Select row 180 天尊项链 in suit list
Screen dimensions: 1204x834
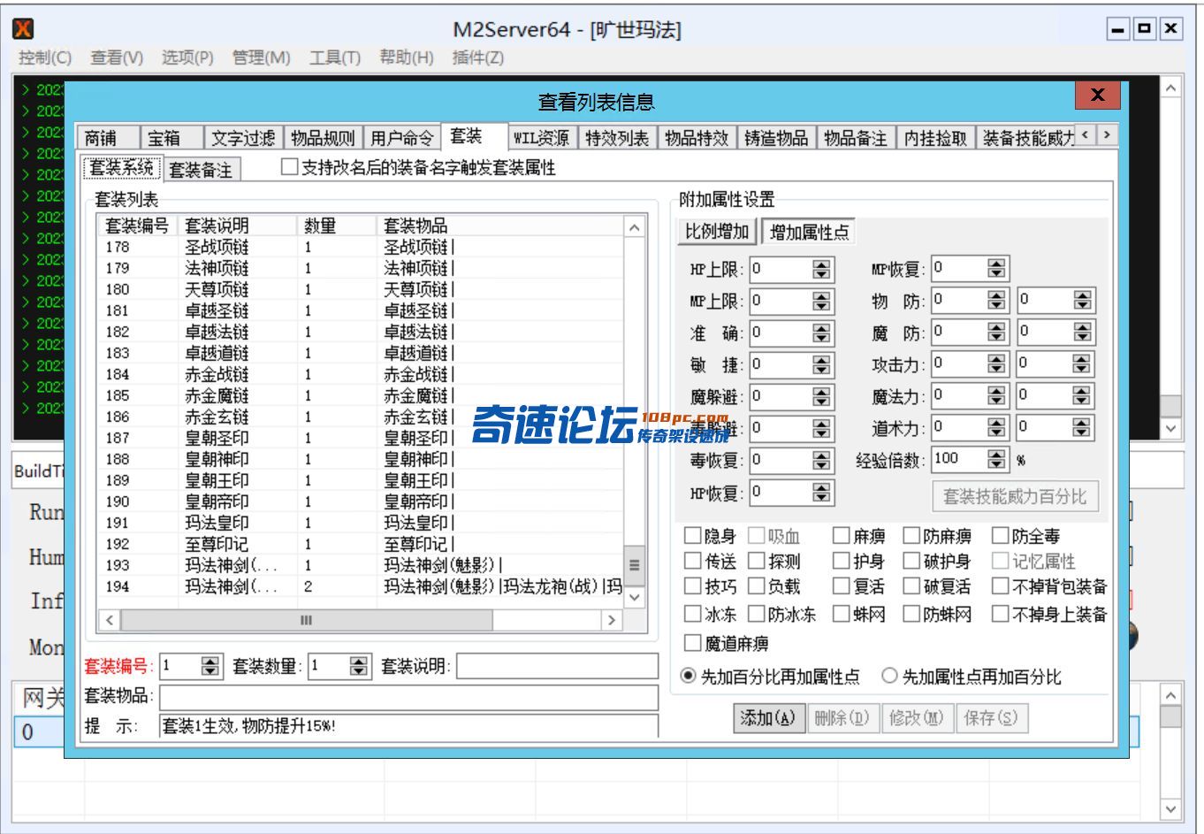click(360, 289)
